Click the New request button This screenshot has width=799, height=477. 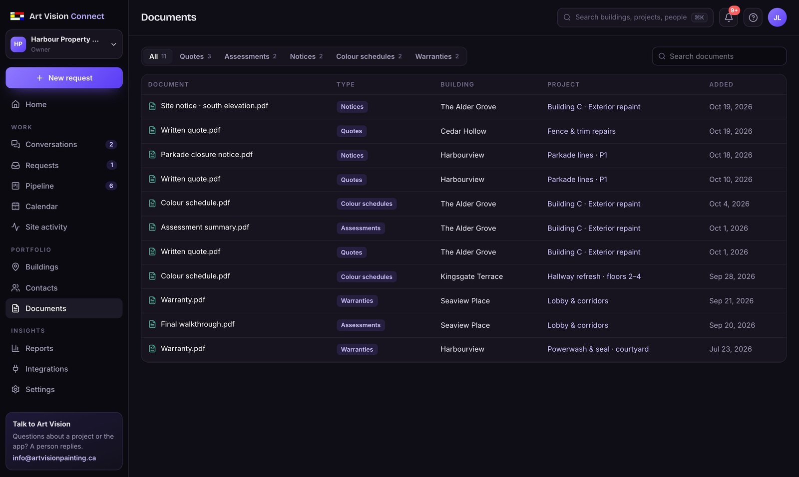(64, 78)
